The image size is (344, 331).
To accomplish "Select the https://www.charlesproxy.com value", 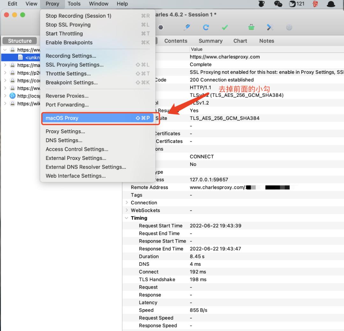I will point(225,57).
